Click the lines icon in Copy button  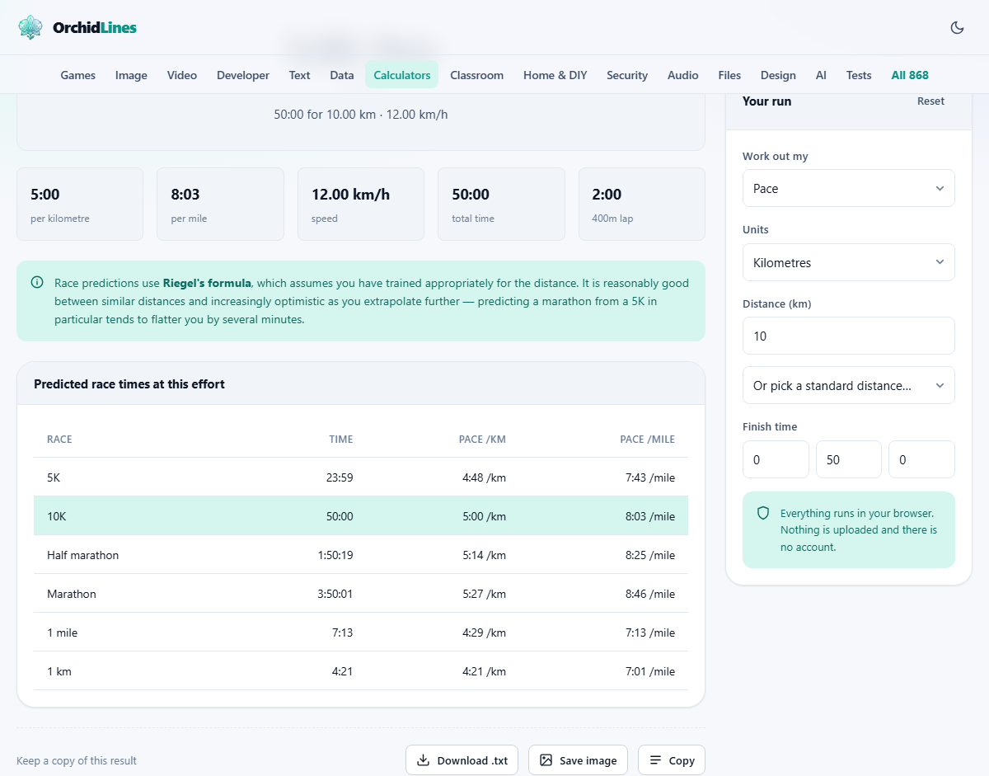pyautogui.click(x=655, y=760)
